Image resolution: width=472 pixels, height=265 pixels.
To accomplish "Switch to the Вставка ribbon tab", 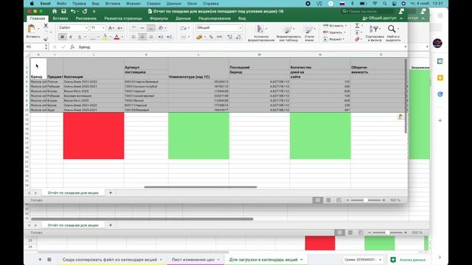I will [60, 18].
